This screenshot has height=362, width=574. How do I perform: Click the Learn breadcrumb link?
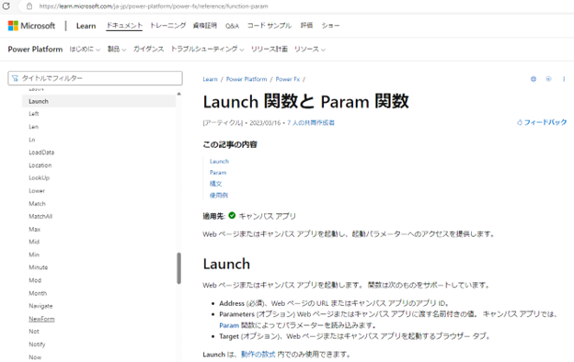click(x=210, y=79)
